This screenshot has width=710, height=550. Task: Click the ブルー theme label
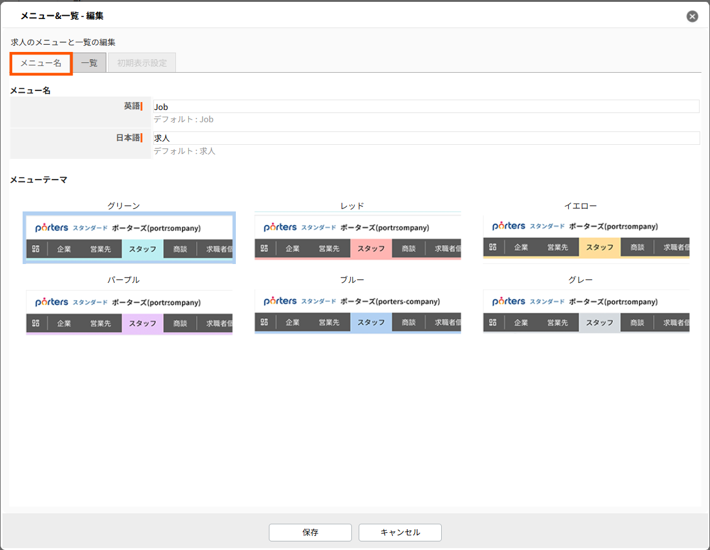[x=353, y=280]
